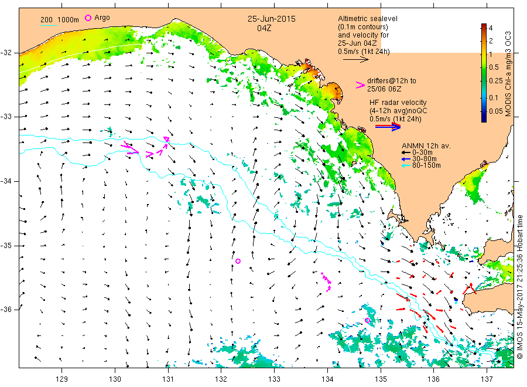
Task: Click the (4-12h avg)noQC text
Action: [399, 111]
